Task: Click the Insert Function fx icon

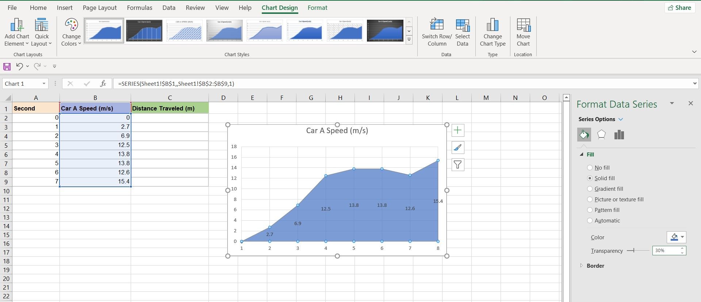Action: 103,84
